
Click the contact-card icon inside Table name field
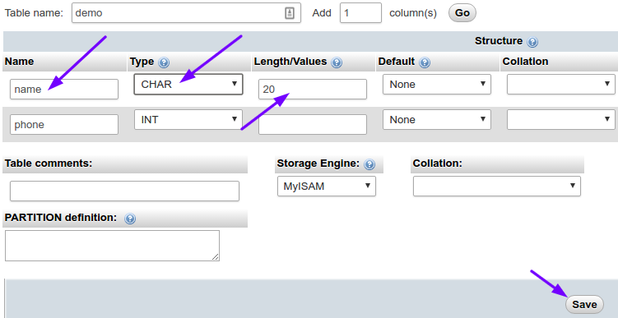click(290, 13)
